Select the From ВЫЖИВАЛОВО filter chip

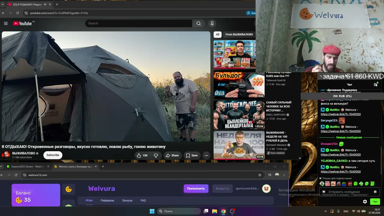(x=239, y=34)
